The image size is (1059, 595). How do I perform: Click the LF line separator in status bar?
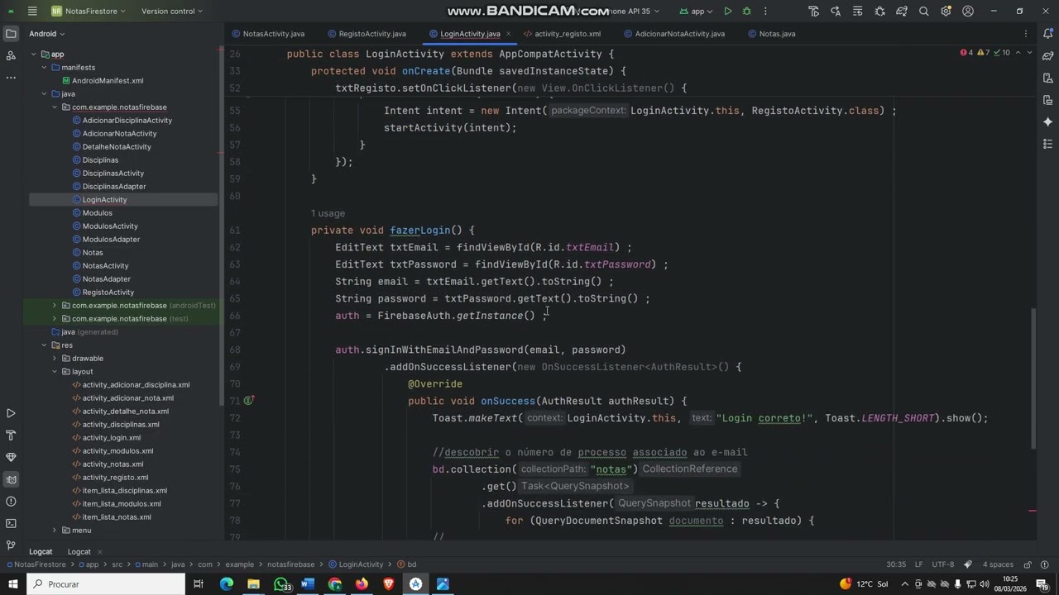919,564
